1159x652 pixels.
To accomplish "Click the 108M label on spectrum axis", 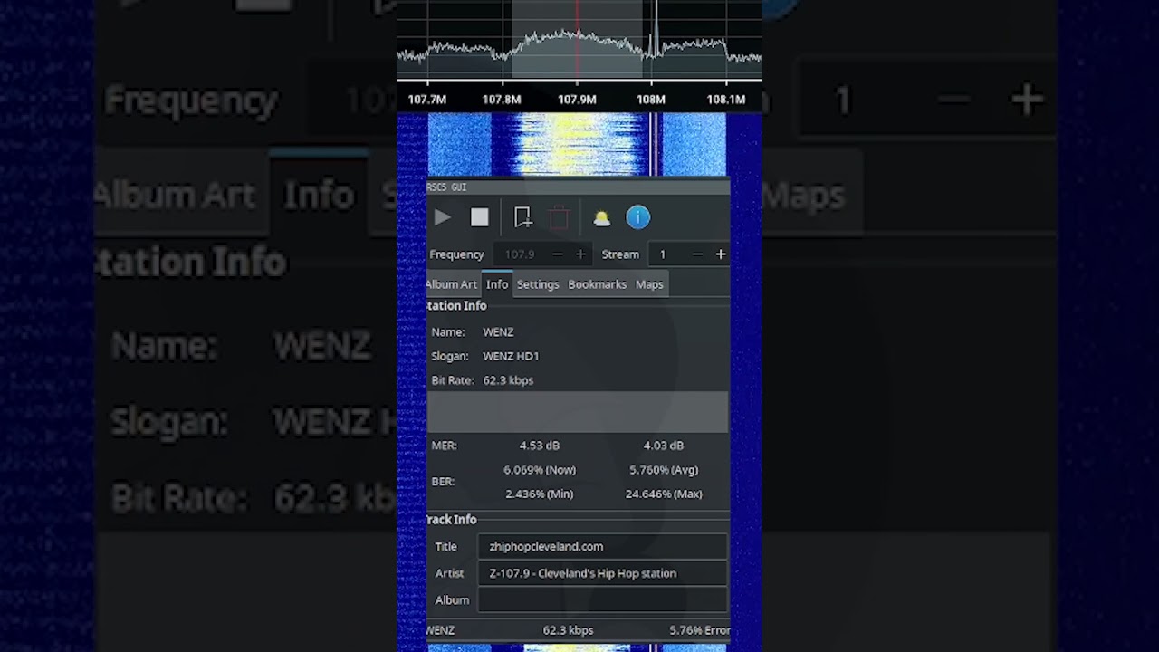I will 651,100.
